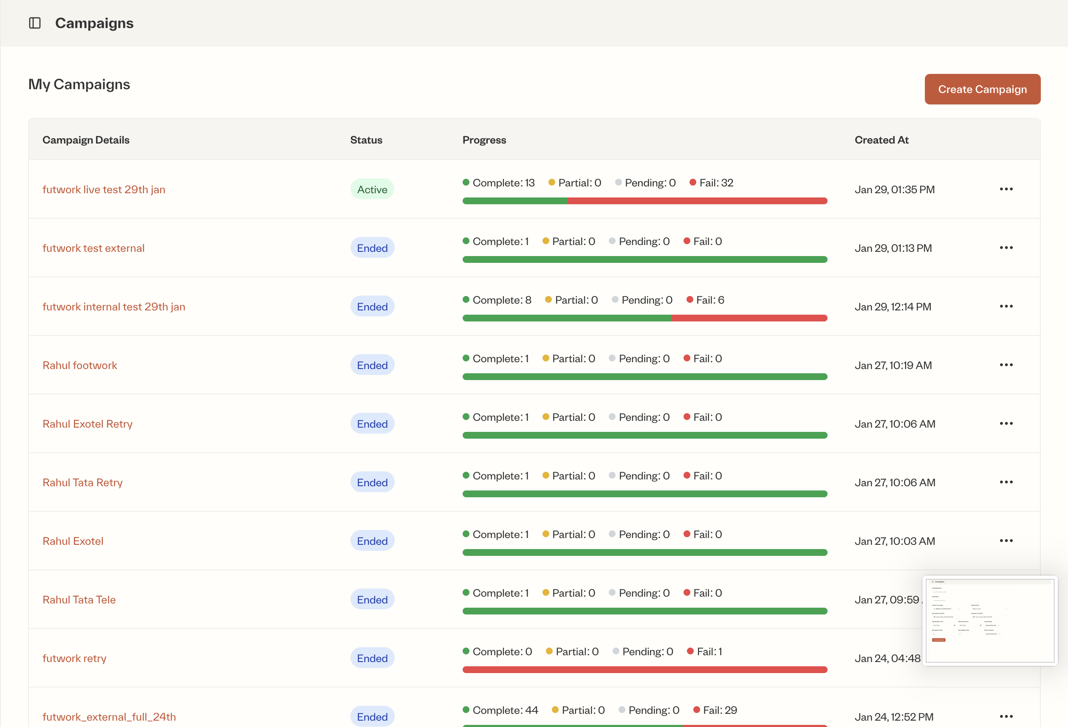Click the Progress column header
This screenshot has height=727, width=1068.
coord(484,140)
